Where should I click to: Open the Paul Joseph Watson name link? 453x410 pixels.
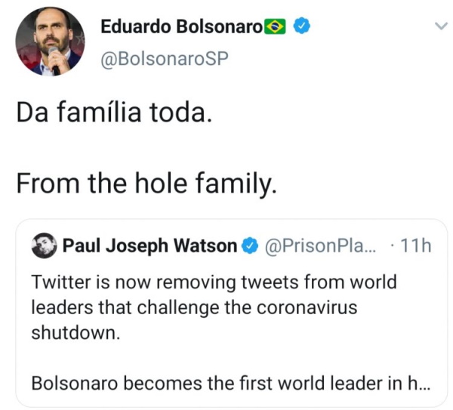149,245
